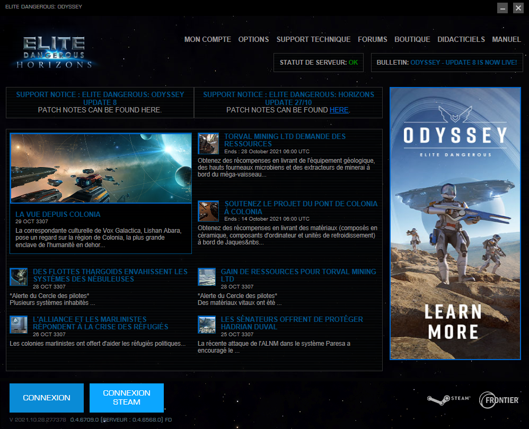The height and width of the screenshot is (429, 529).
Task: Click Odyssey Learn More advertisement banner
Action: point(455,223)
